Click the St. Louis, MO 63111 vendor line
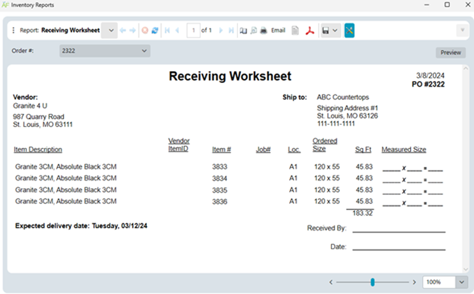 tap(43, 124)
